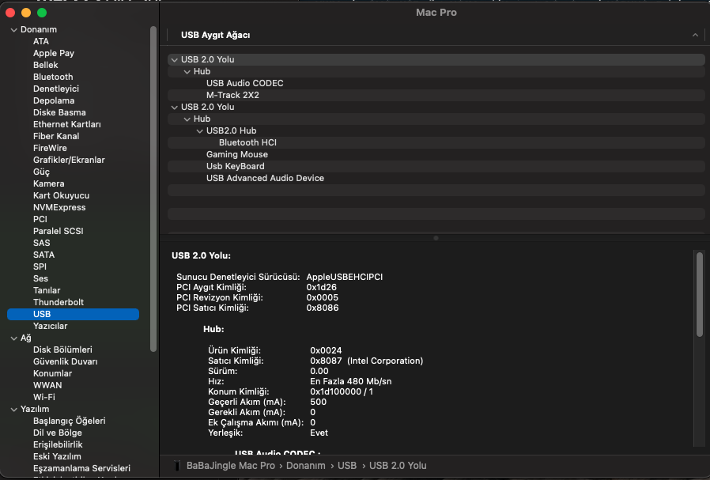Collapse the highlighted USB 2.0 Yolu tree row

(x=174, y=60)
